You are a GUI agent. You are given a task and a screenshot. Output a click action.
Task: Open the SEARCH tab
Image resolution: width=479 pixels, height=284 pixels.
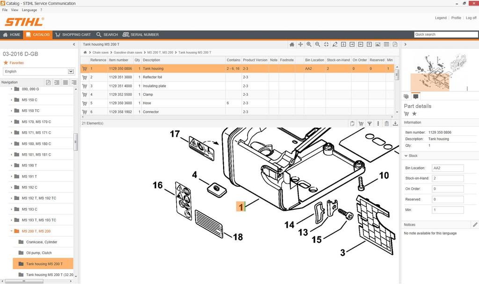pyautogui.click(x=107, y=35)
